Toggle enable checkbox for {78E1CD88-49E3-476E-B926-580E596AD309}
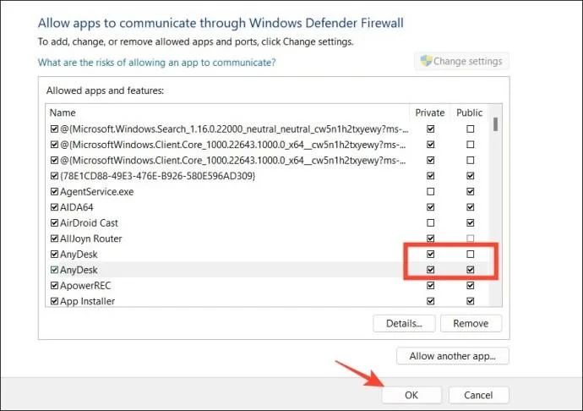Viewport: 583px width, 411px height. click(54, 176)
